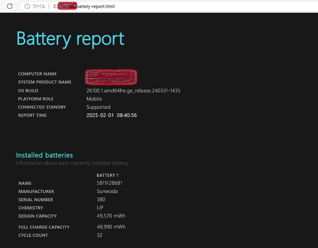Screen dimensions: 318x248
Task: Click the chemistry value LiP
Action: click(100, 208)
